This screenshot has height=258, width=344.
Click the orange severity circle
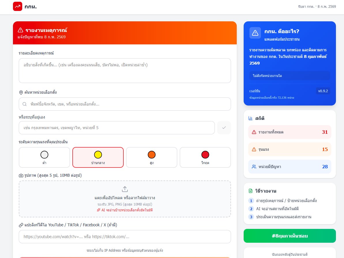click(x=152, y=155)
